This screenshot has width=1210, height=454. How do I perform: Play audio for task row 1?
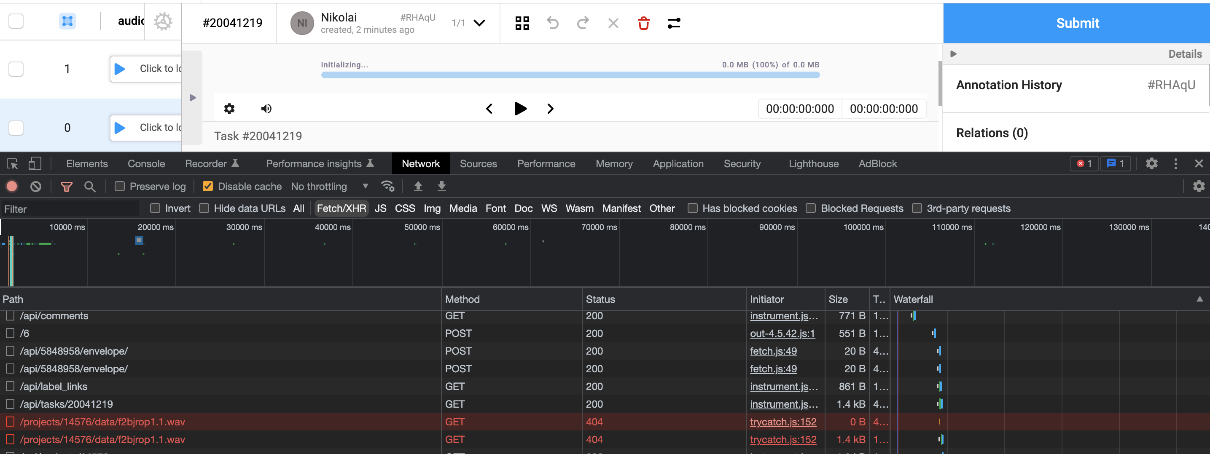(120, 69)
